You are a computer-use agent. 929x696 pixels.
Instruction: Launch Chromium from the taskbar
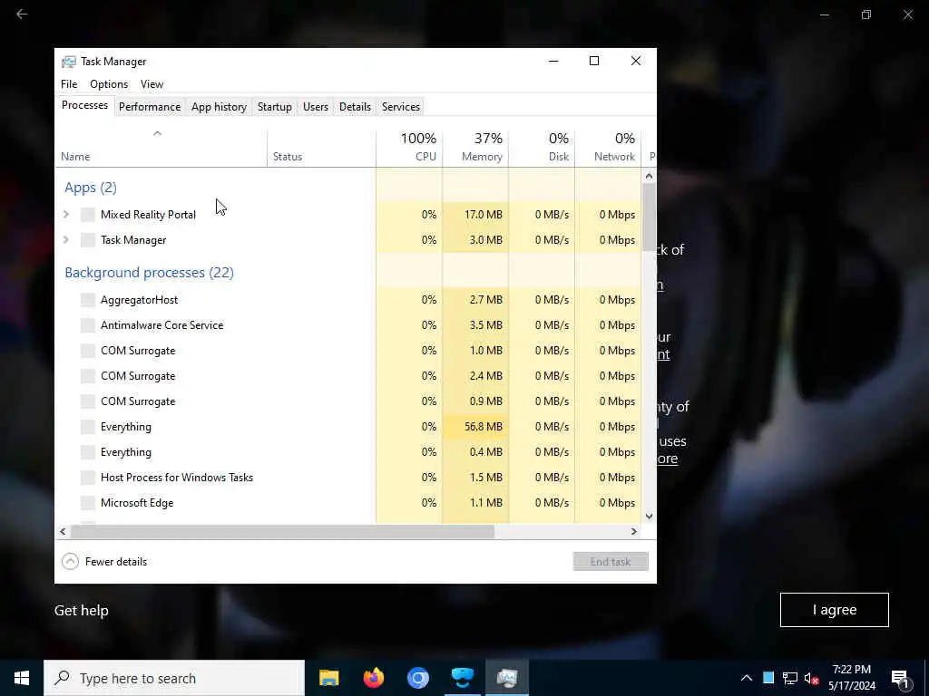[x=417, y=678]
